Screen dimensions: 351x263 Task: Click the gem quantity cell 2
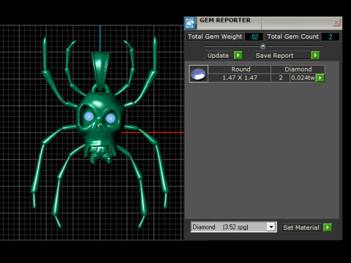pyautogui.click(x=281, y=77)
